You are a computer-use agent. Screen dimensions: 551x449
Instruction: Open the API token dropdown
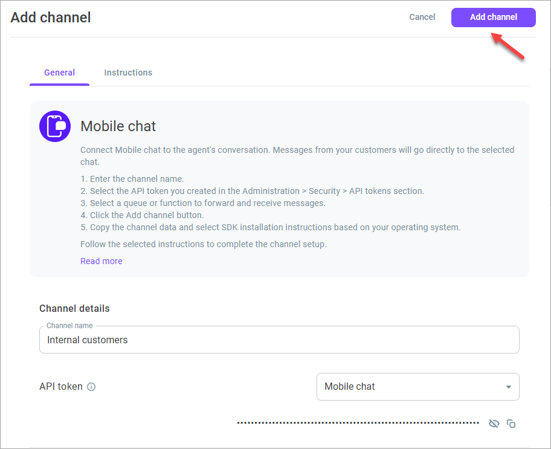(x=418, y=386)
